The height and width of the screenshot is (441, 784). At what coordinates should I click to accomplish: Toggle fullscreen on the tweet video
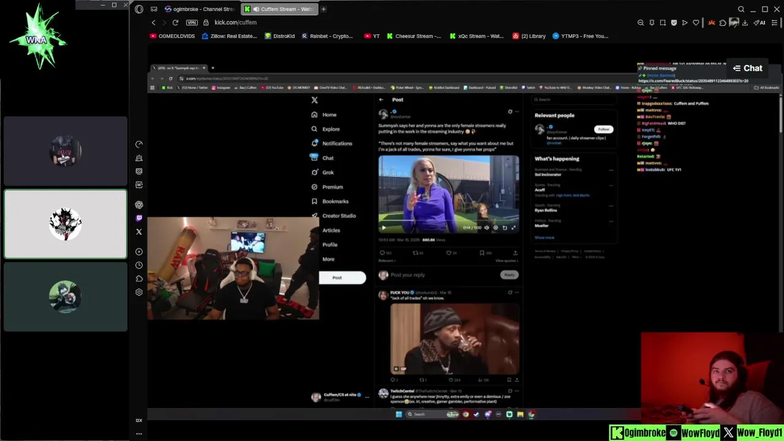click(513, 227)
